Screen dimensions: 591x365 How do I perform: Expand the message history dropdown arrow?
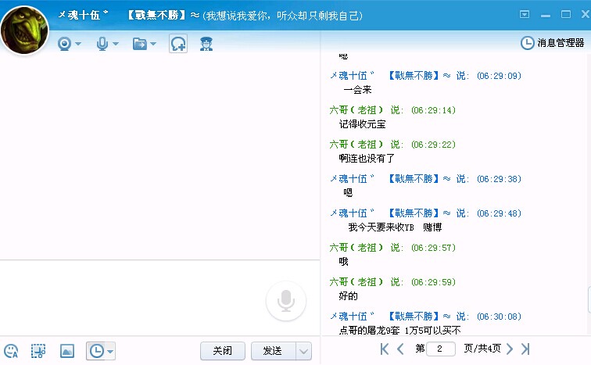pos(110,351)
